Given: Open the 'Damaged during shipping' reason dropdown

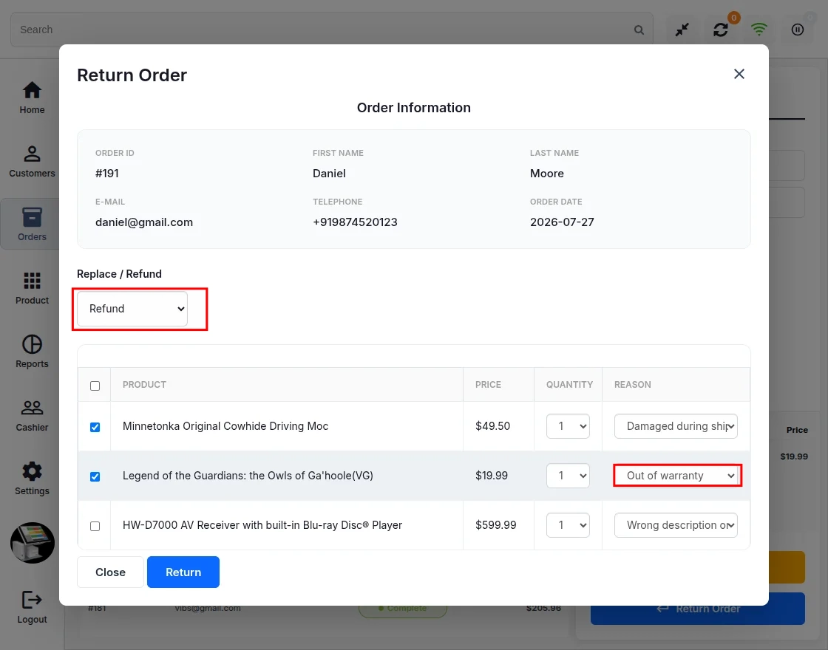Looking at the screenshot, I should click(676, 425).
